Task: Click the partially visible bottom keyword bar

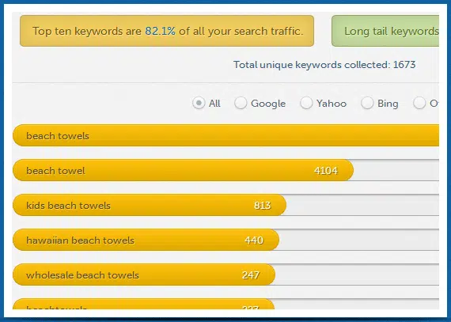Action: (x=144, y=304)
